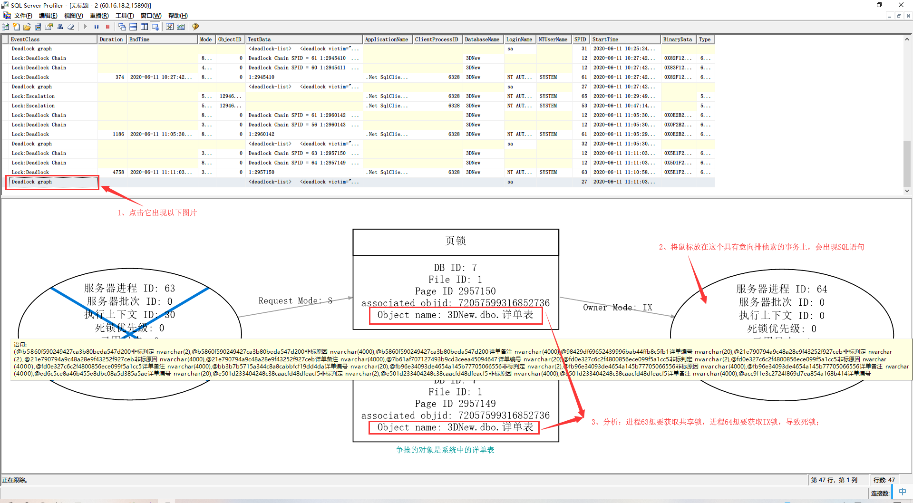Open the 重播(R) menu

pos(99,16)
